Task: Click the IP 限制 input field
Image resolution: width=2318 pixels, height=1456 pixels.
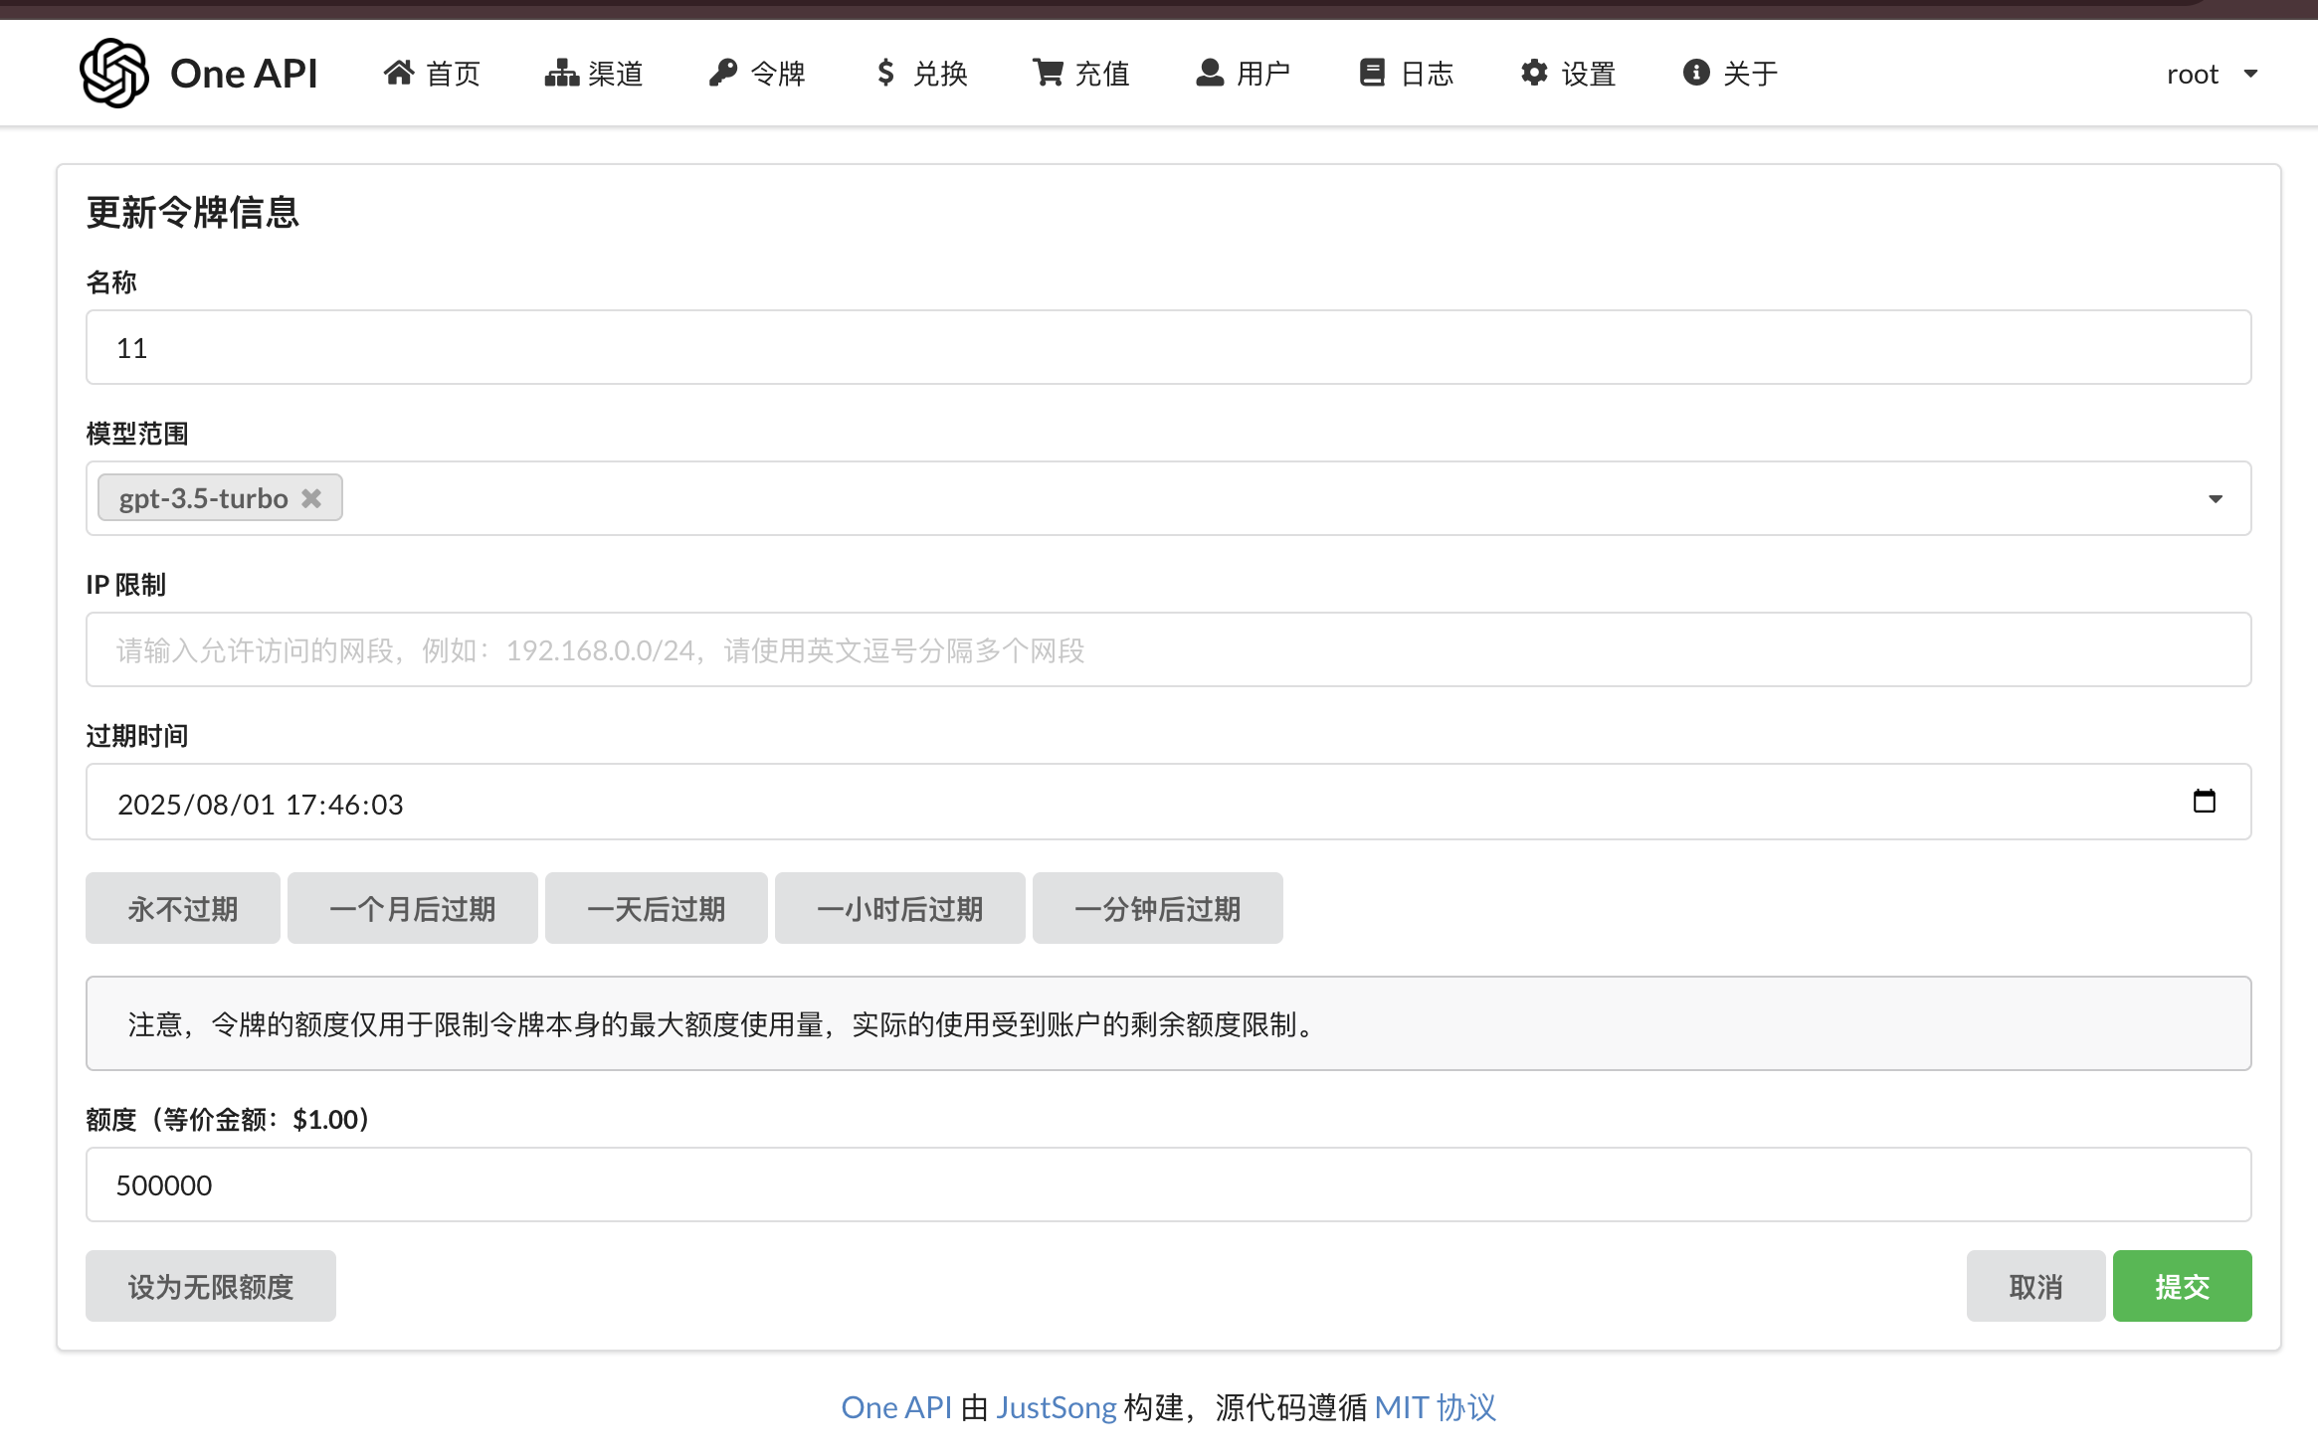Action: 1168,649
